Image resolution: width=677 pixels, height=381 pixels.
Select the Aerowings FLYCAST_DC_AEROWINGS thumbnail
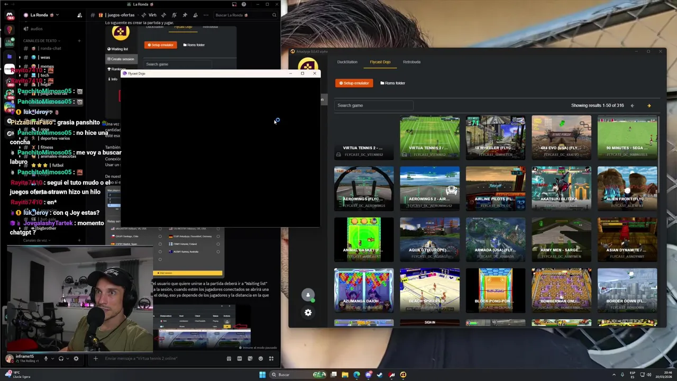(364, 188)
